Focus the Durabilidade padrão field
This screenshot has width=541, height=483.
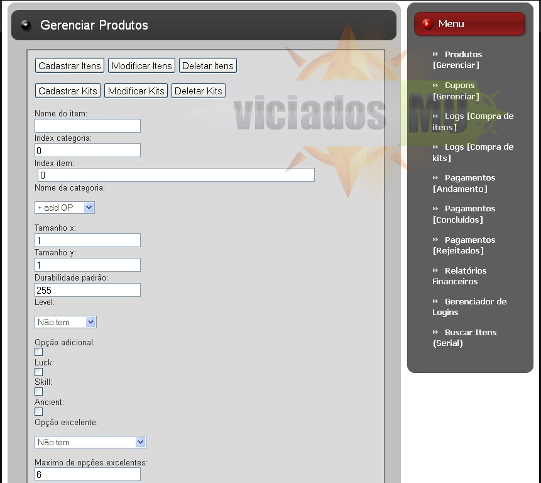[87, 290]
